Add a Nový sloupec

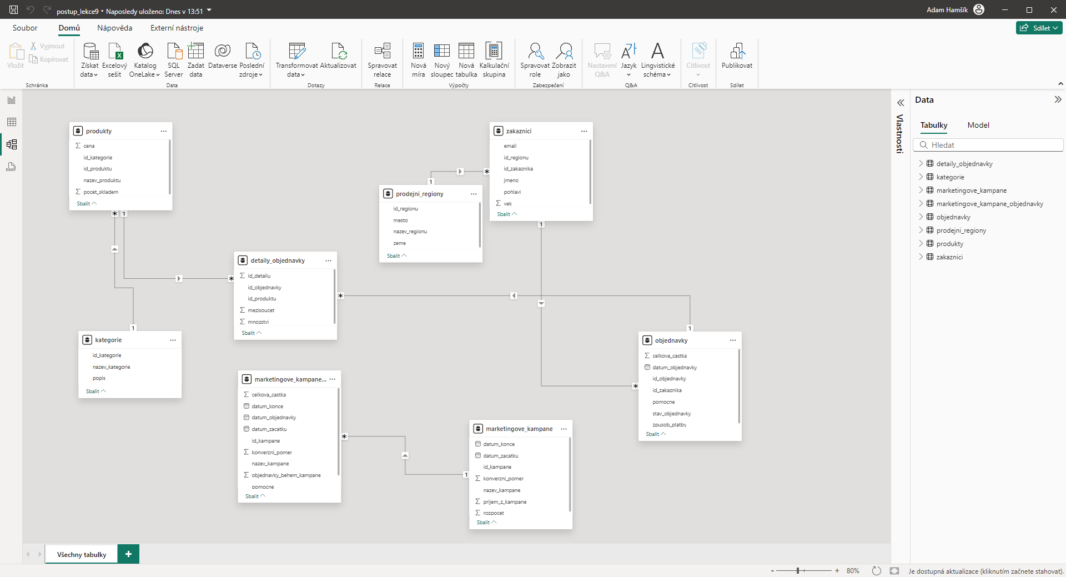pos(442,60)
